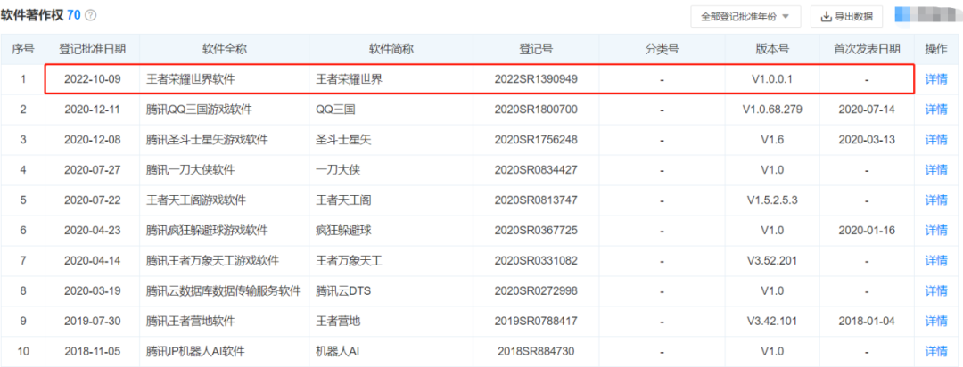Screen dimensions: 963x367
Task: Open 详情 for 王者天工阁游戏软件
Action: pos(936,200)
